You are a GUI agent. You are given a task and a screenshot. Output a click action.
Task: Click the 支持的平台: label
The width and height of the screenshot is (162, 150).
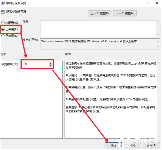[x=30, y=40]
